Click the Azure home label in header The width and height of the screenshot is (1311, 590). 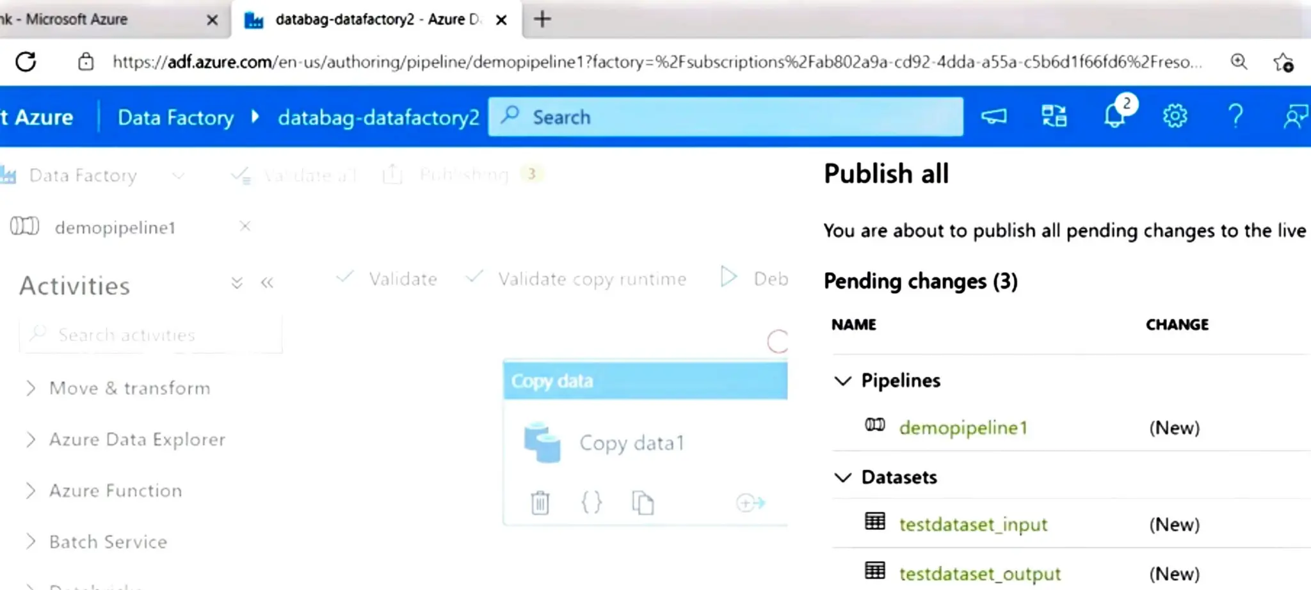(37, 117)
